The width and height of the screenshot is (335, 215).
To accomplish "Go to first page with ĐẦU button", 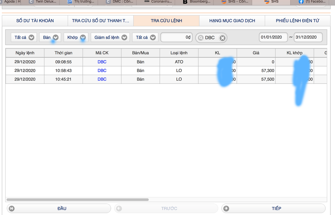I will (x=59, y=208).
